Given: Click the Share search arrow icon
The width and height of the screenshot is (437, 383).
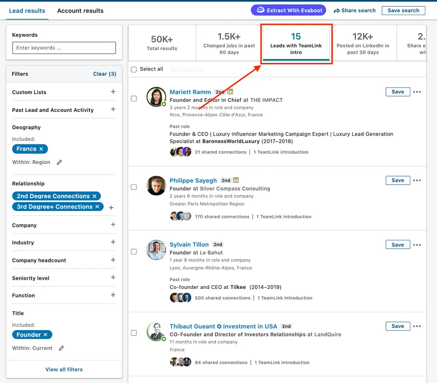Looking at the screenshot, I should [x=337, y=11].
